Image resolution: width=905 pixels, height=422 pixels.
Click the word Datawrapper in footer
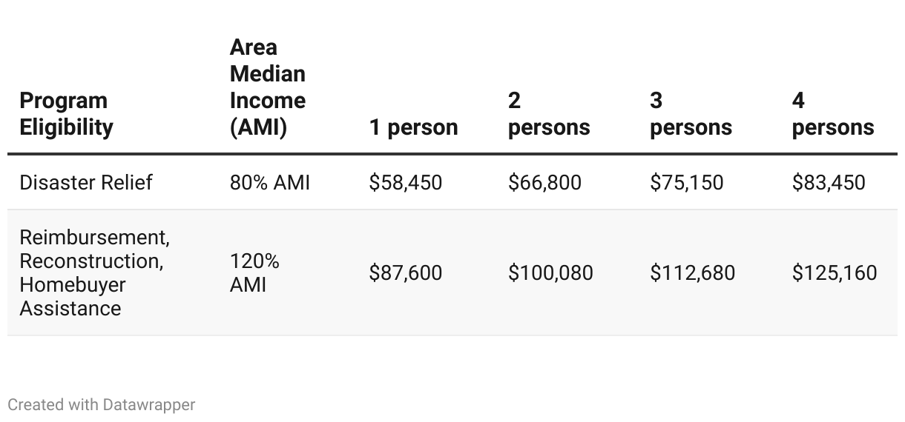[149, 405]
